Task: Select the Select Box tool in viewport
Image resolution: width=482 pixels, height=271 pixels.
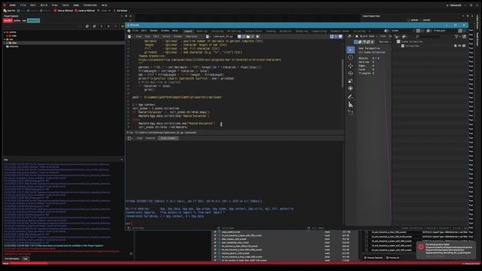Action: point(350,50)
